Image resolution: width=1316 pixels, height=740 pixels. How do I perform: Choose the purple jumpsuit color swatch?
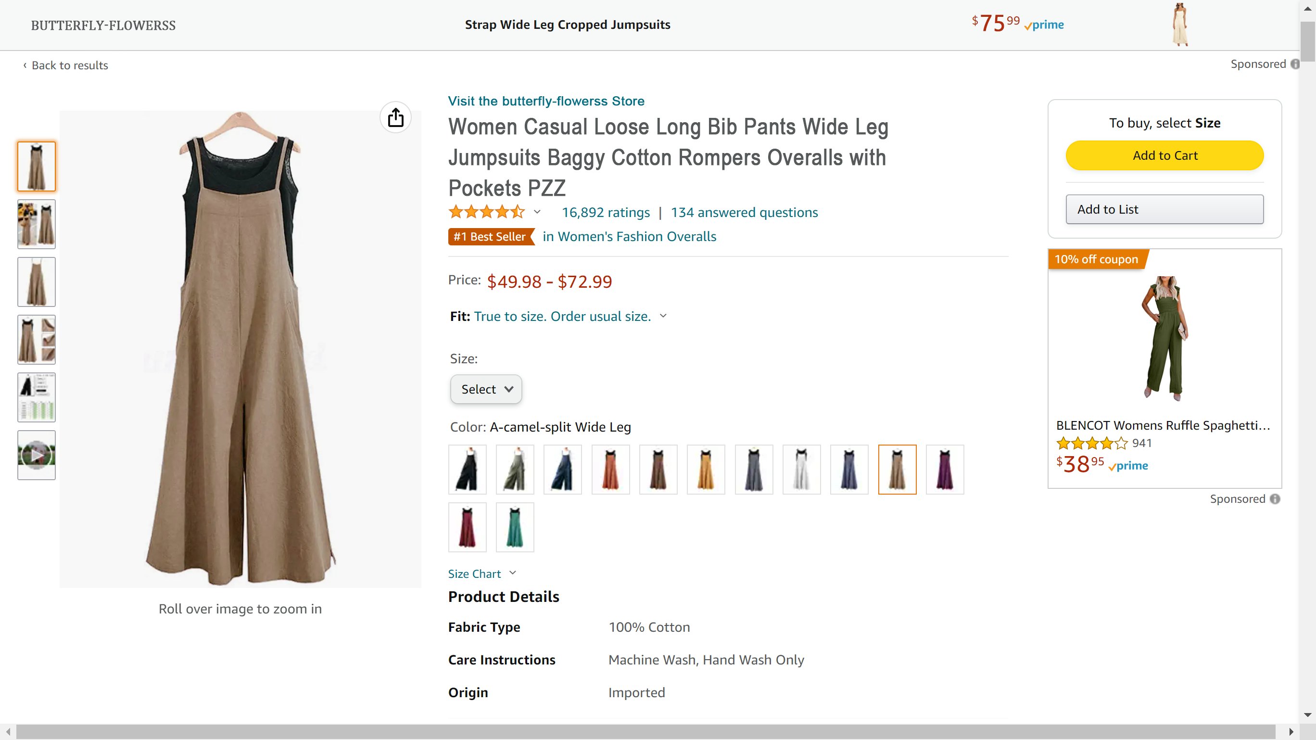(x=945, y=469)
